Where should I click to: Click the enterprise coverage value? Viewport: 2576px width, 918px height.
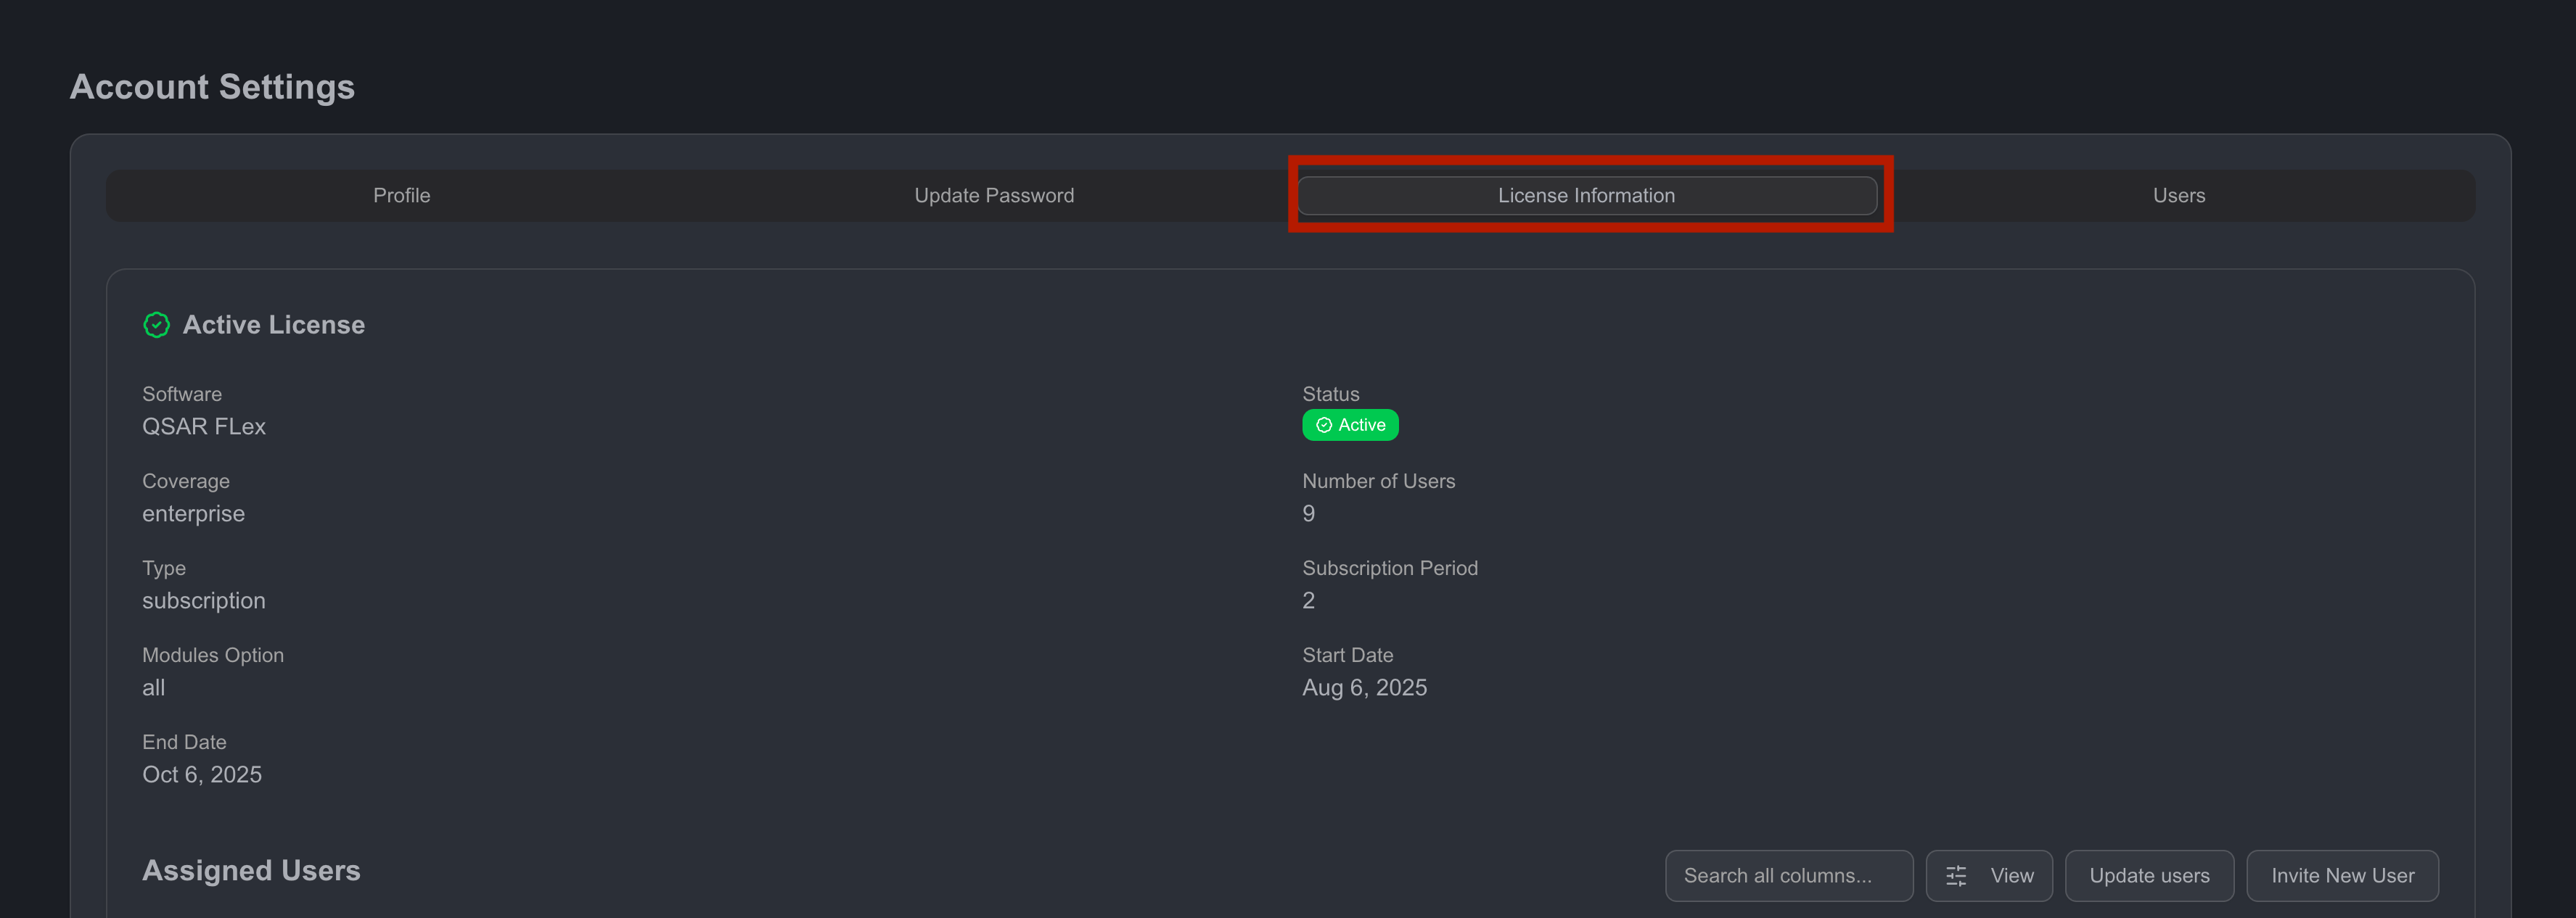point(193,513)
